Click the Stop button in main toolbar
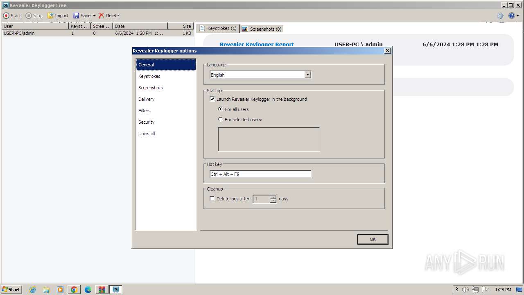This screenshot has height=295, width=524. click(x=34, y=16)
